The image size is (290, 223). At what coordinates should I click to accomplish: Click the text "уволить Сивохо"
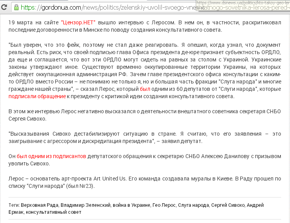click(x=29, y=164)
